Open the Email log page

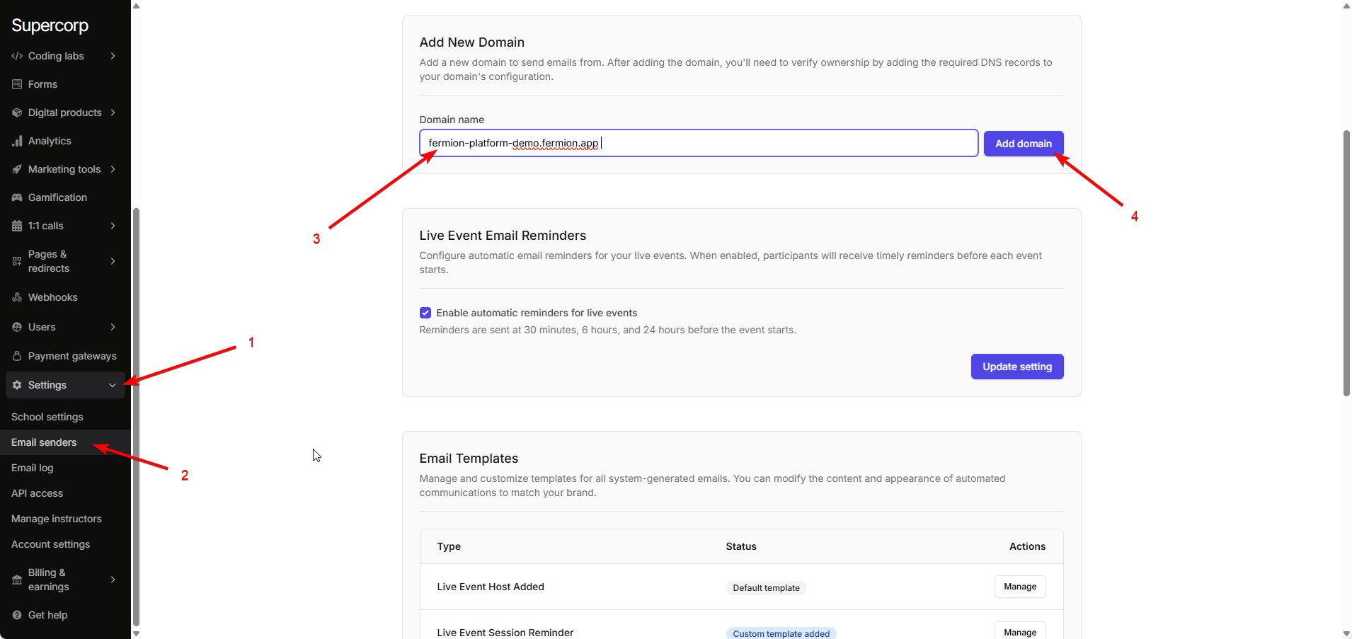click(33, 468)
